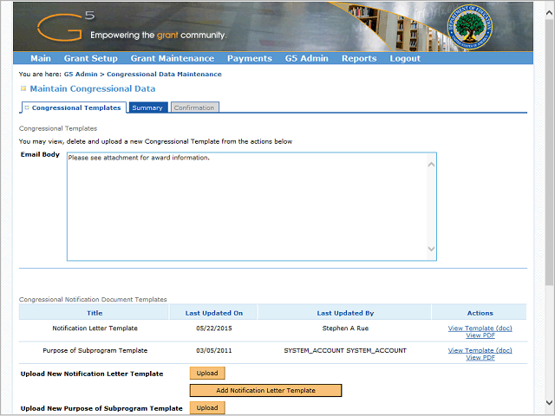Click the Last Updated On column header
This screenshot has height=416, width=555.
(x=214, y=313)
